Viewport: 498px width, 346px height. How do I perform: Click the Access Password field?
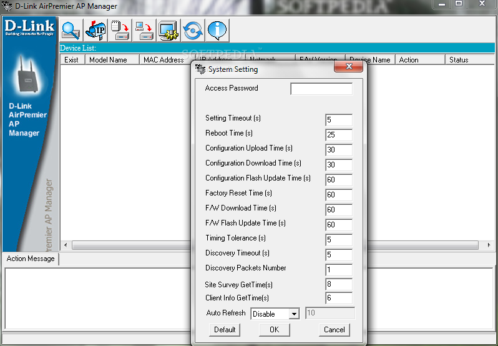point(321,89)
